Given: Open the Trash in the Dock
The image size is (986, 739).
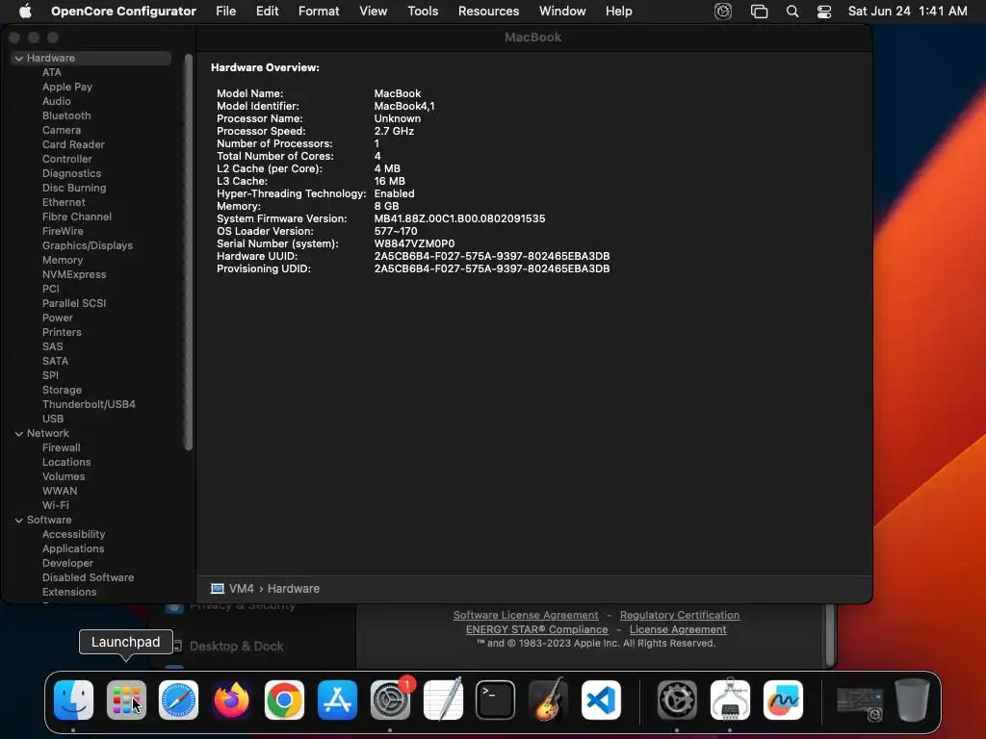Looking at the screenshot, I should point(912,700).
